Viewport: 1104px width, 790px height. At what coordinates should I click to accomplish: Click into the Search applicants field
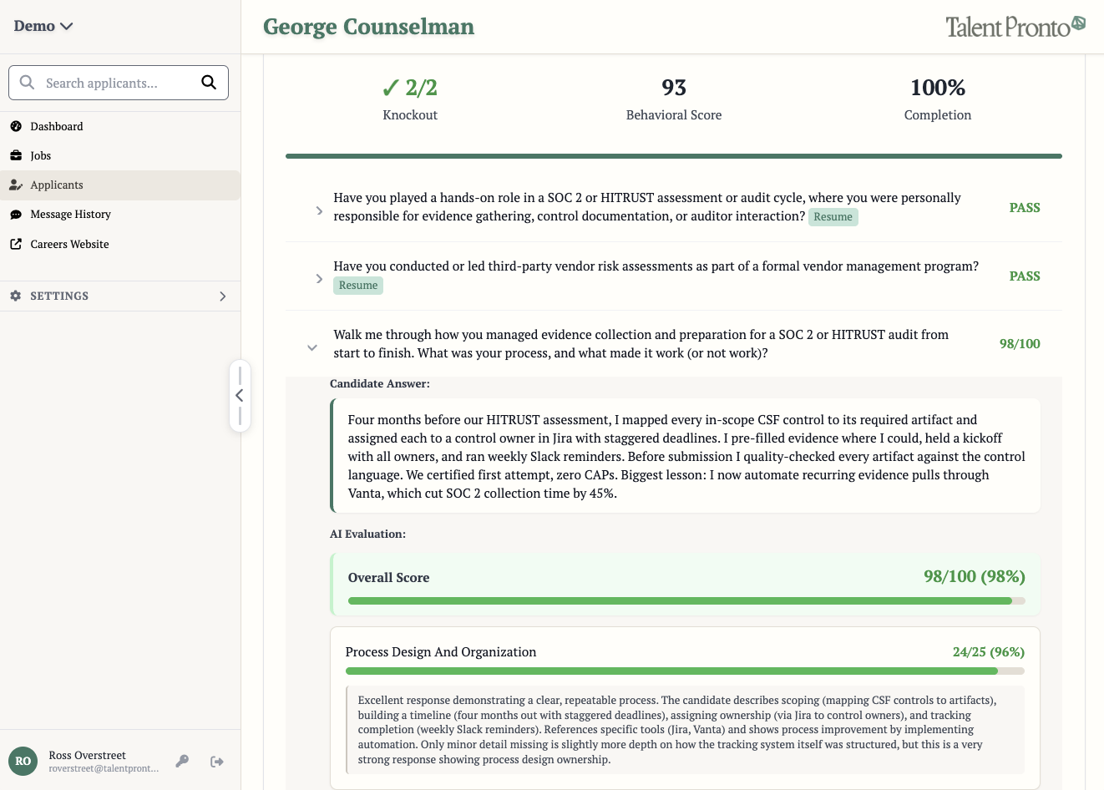click(x=117, y=83)
